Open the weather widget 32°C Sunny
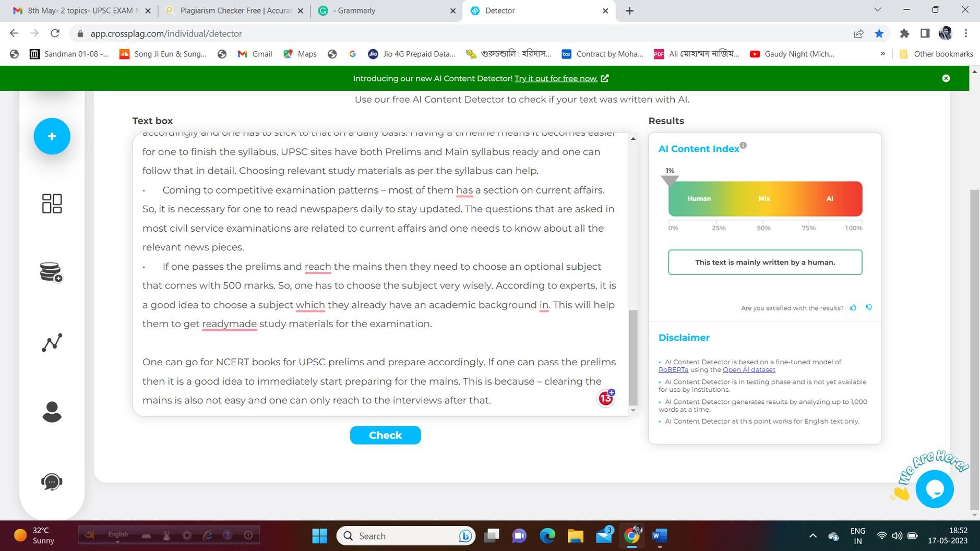This screenshot has height=551, width=980. pyautogui.click(x=34, y=535)
